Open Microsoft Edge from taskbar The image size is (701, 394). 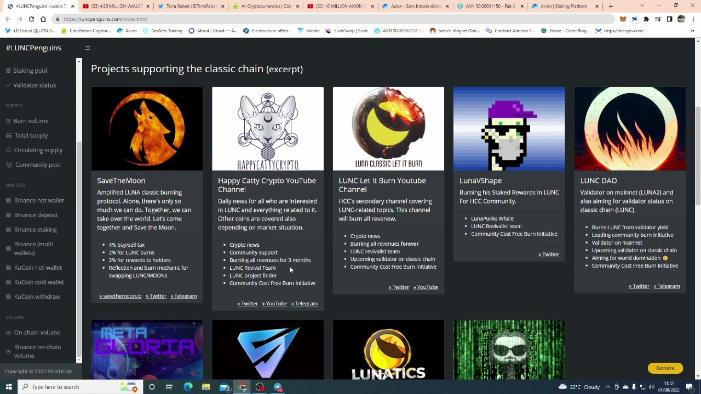point(188,387)
